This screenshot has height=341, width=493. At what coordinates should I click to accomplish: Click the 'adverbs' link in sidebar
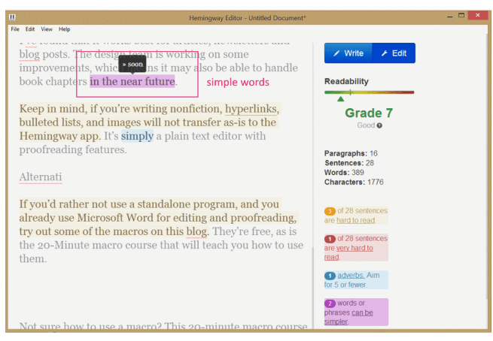coord(351,275)
